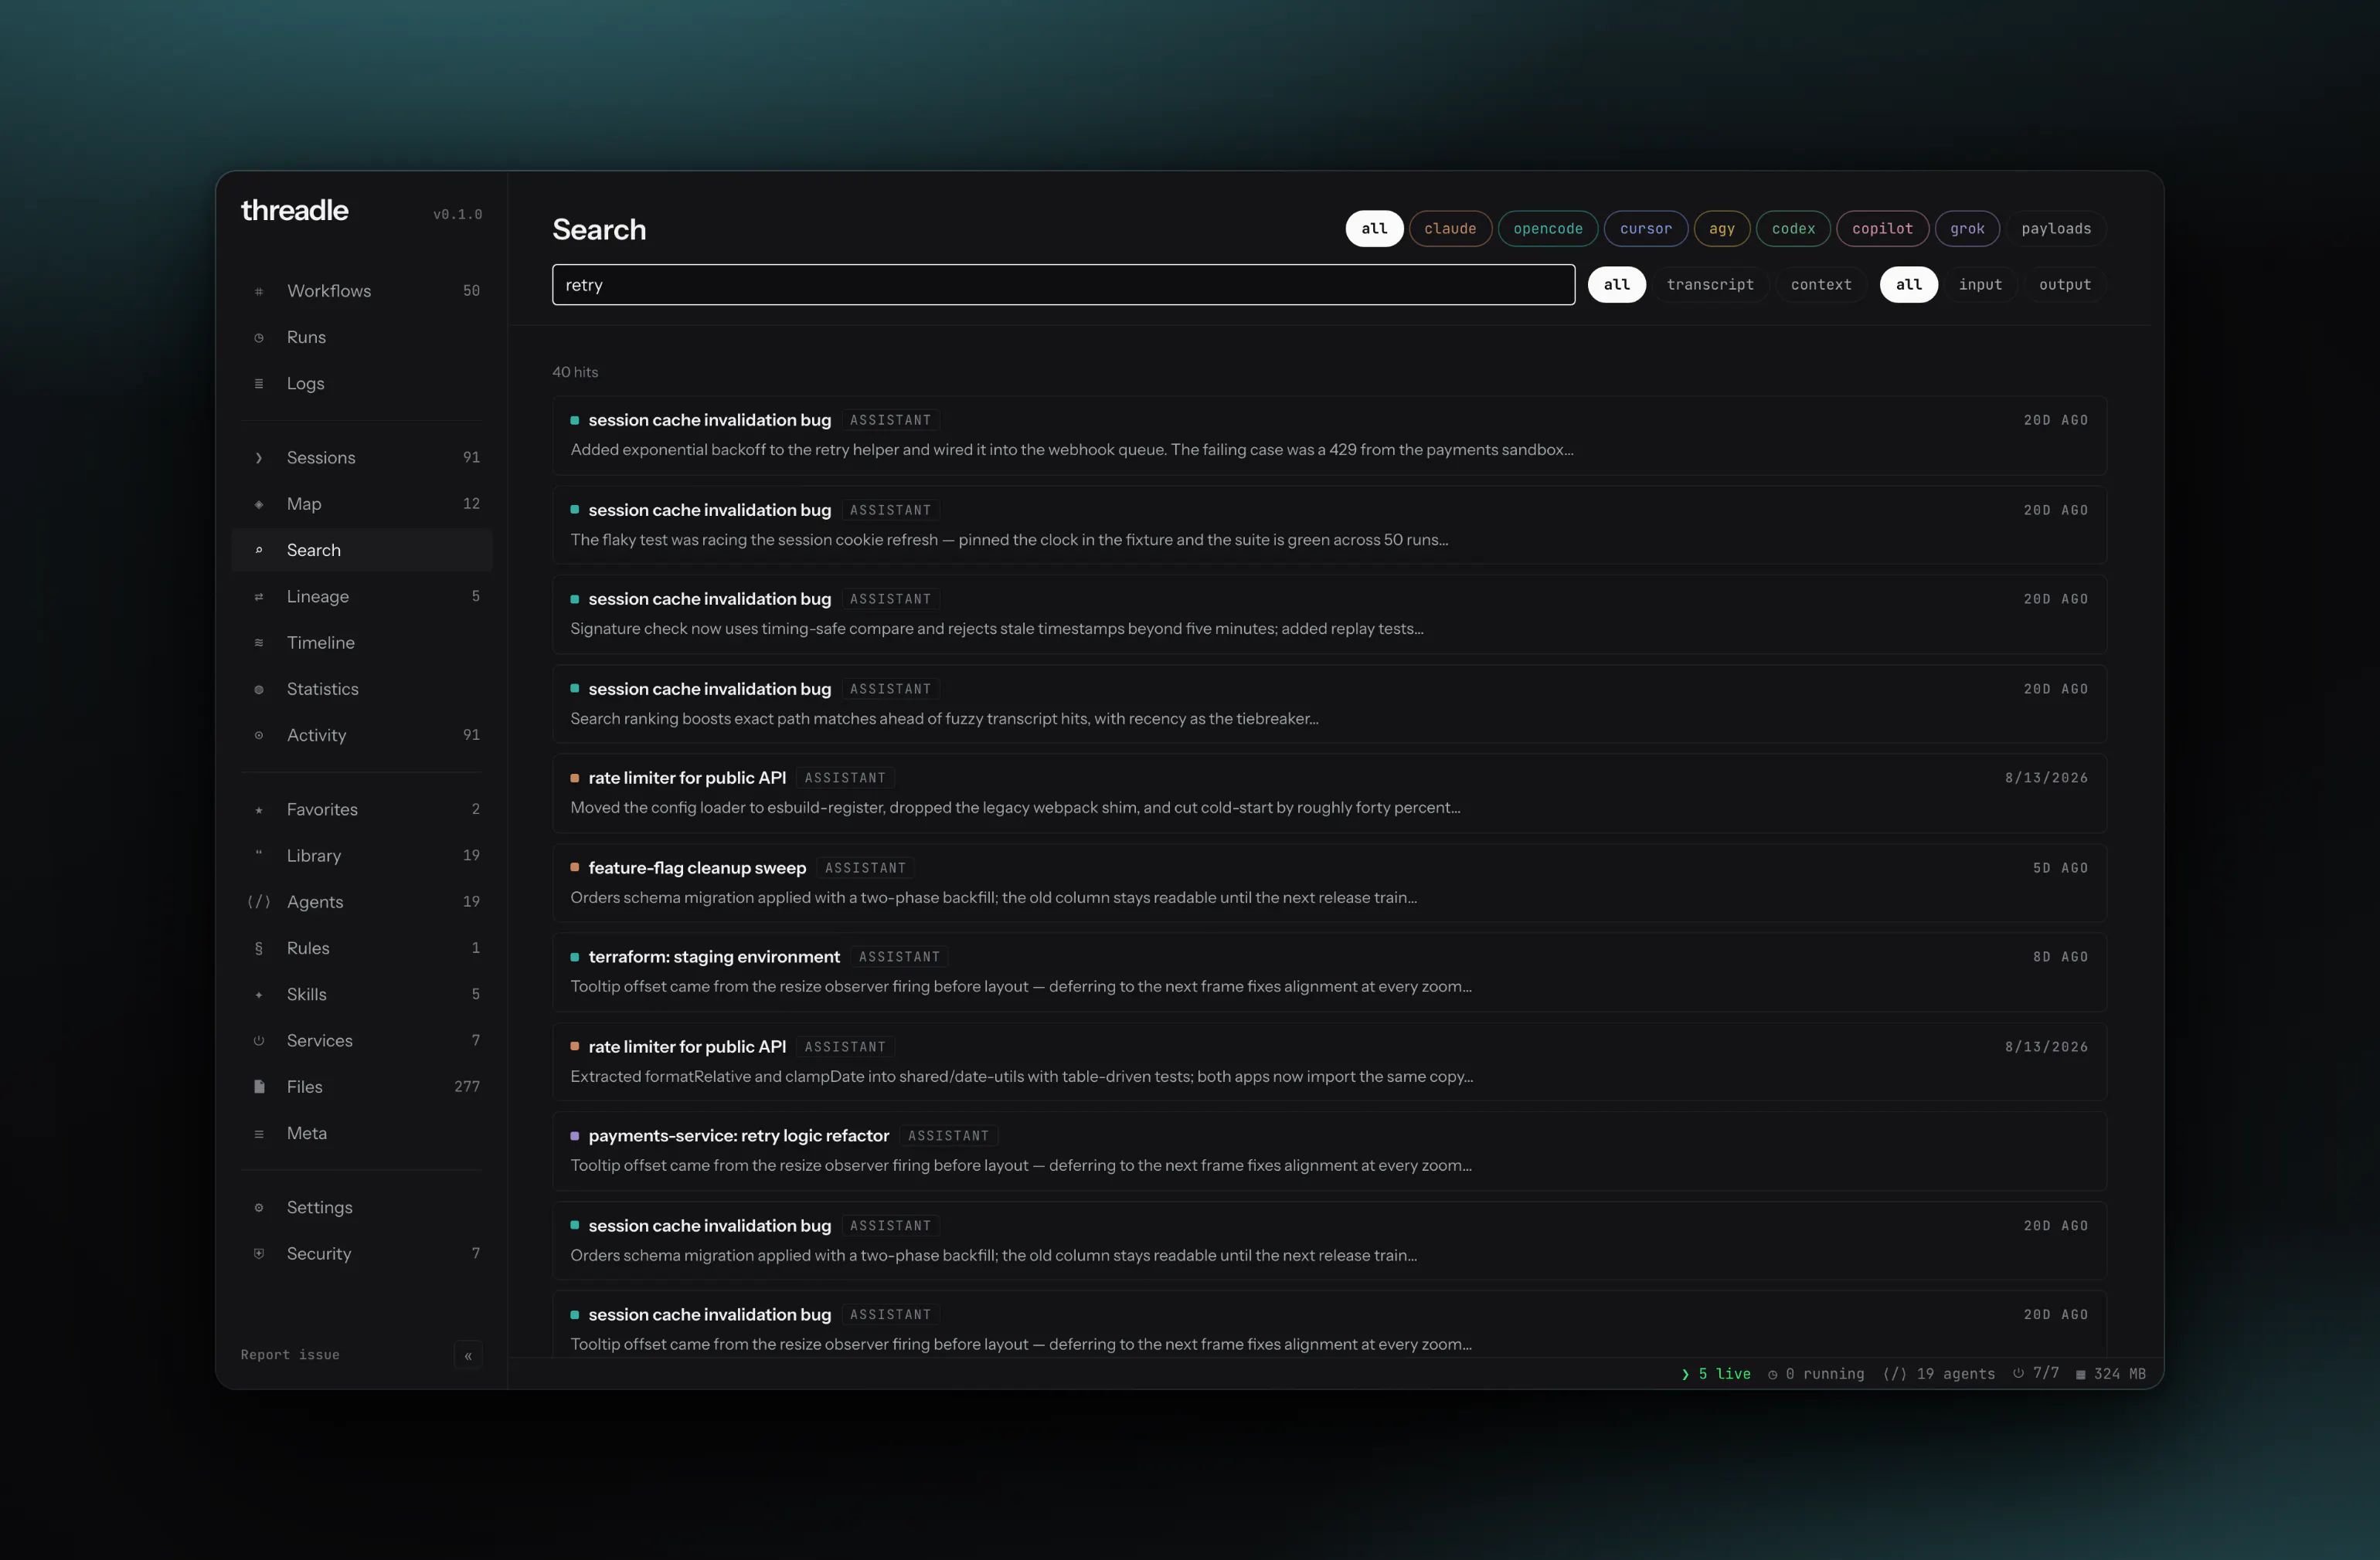Click the Timeline wave icon
The height and width of the screenshot is (1560, 2380).
(259, 643)
